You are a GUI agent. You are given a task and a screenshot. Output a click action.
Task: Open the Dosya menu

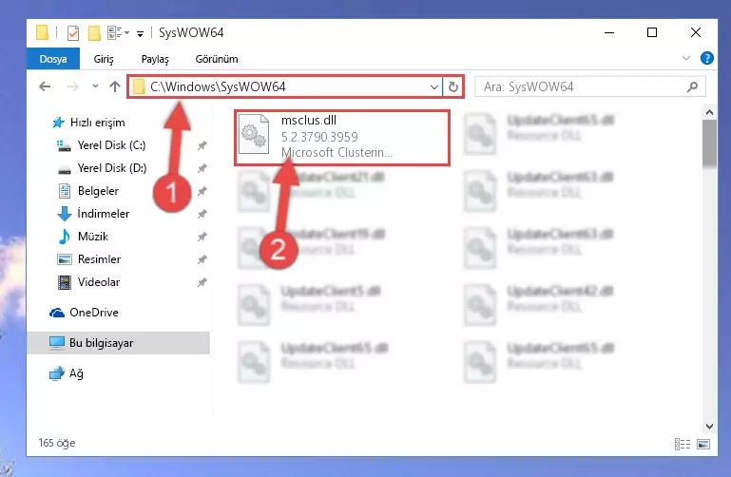pyautogui.click(x=53, y=59)
